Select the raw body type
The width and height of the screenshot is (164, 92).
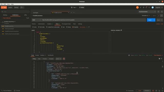(x=63, y=27)
